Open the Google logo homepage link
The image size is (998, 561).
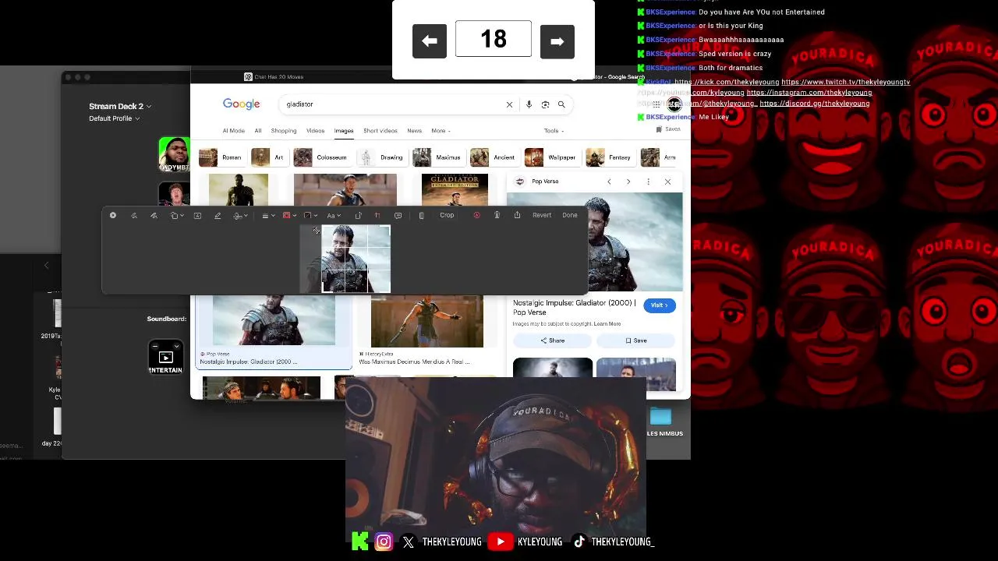pyautogui.click(x=241, y=104)
